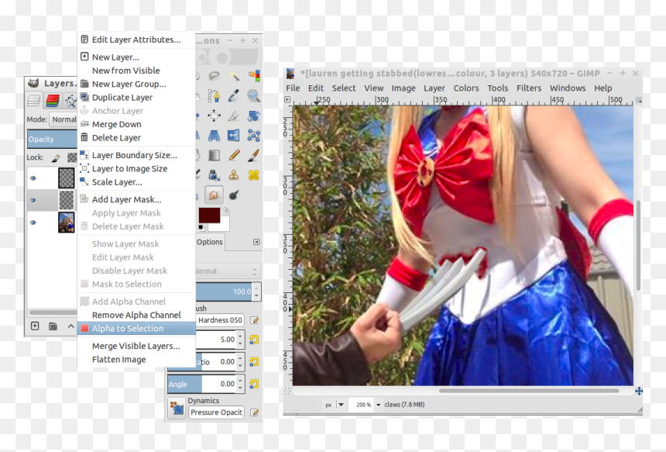
Task: Choose Flatten Image from context menu
Action: tap(136, 359)
